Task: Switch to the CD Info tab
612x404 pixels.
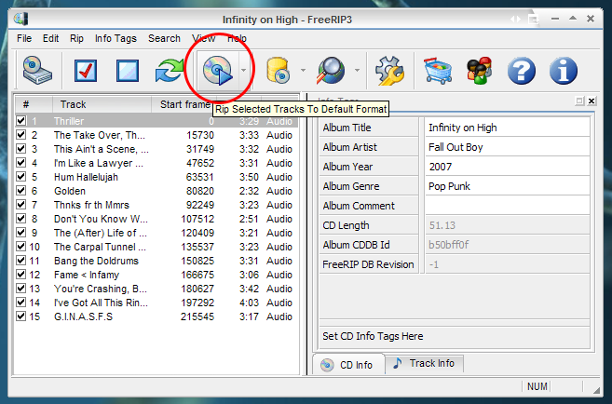Action: point(348,365)
